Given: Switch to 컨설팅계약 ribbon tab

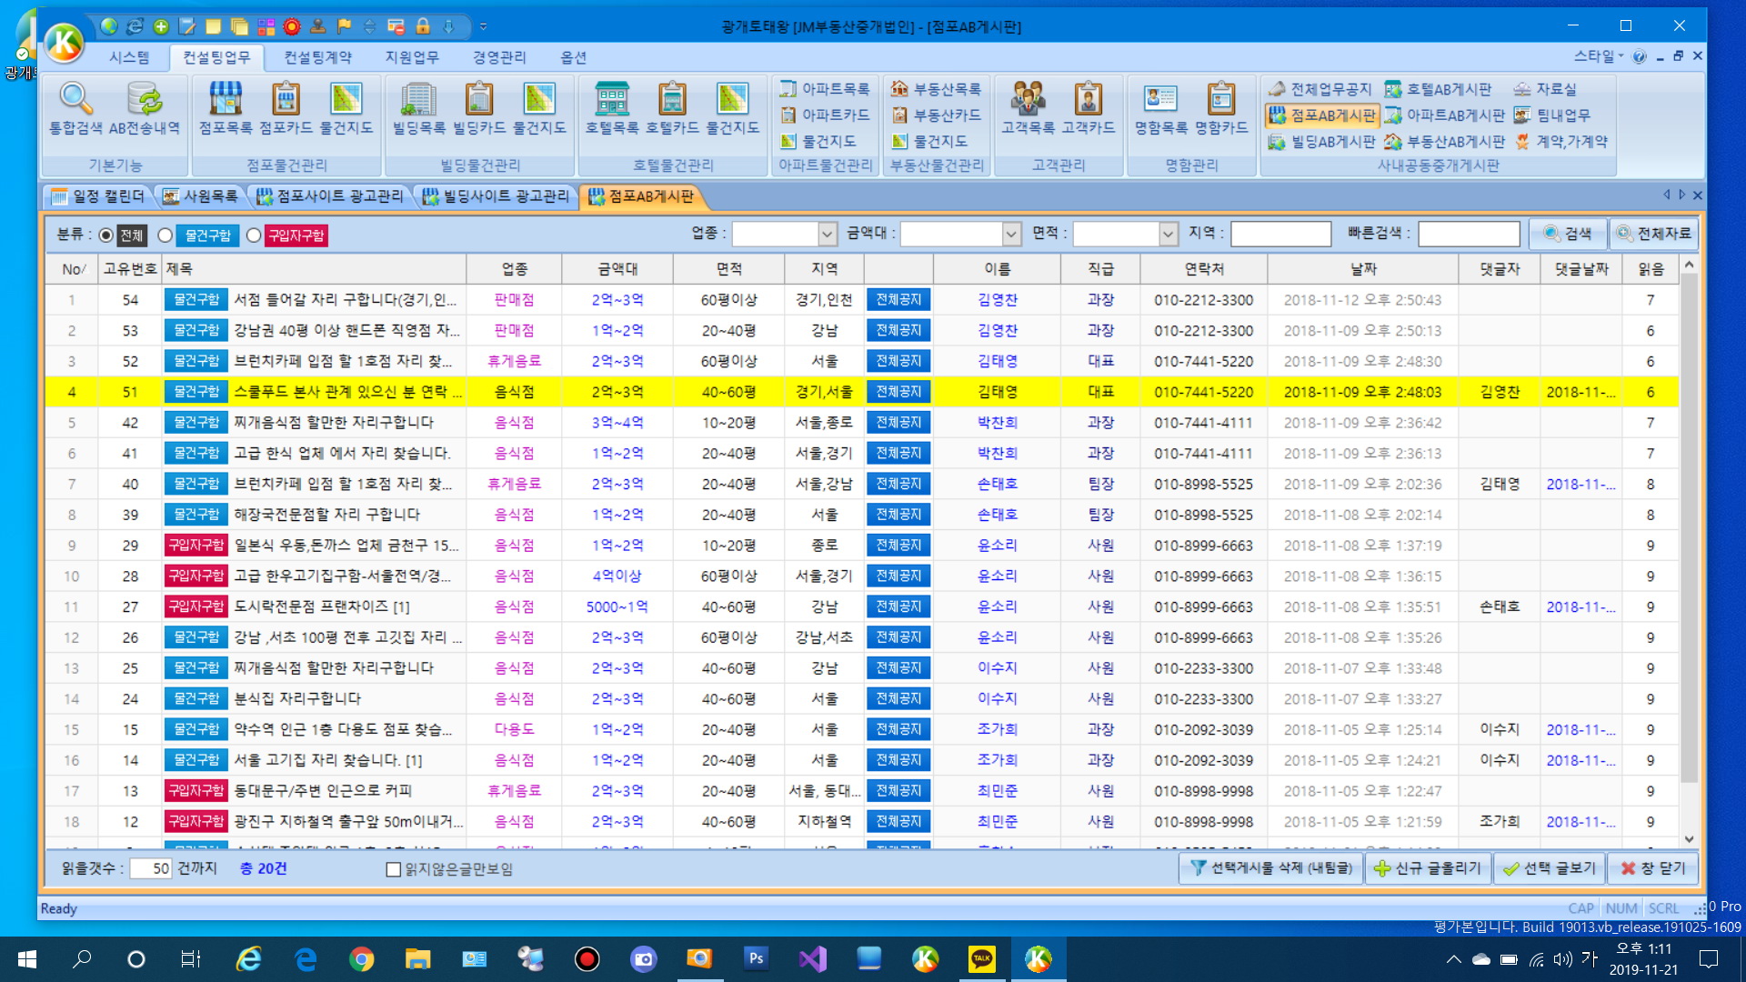Looking at the screenshot, I should coord(317,57).
